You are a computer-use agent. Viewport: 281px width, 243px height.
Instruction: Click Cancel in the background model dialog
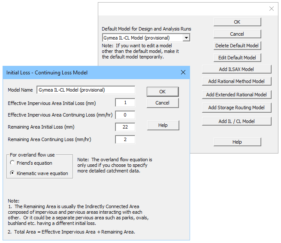pos(237,34)
